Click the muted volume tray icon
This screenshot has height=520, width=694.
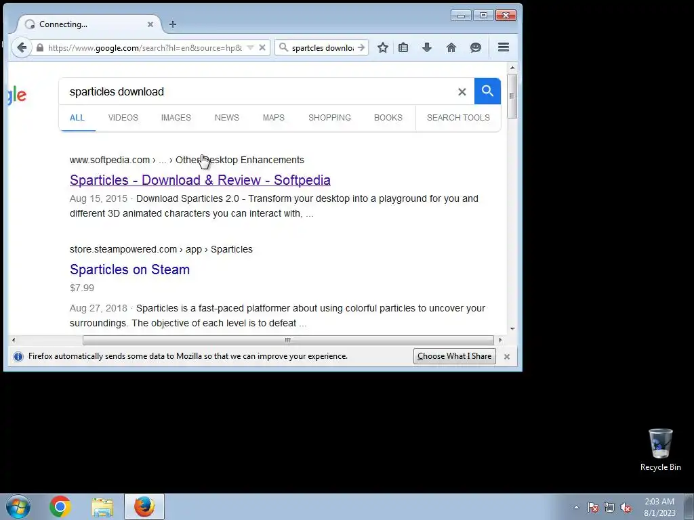626,507
